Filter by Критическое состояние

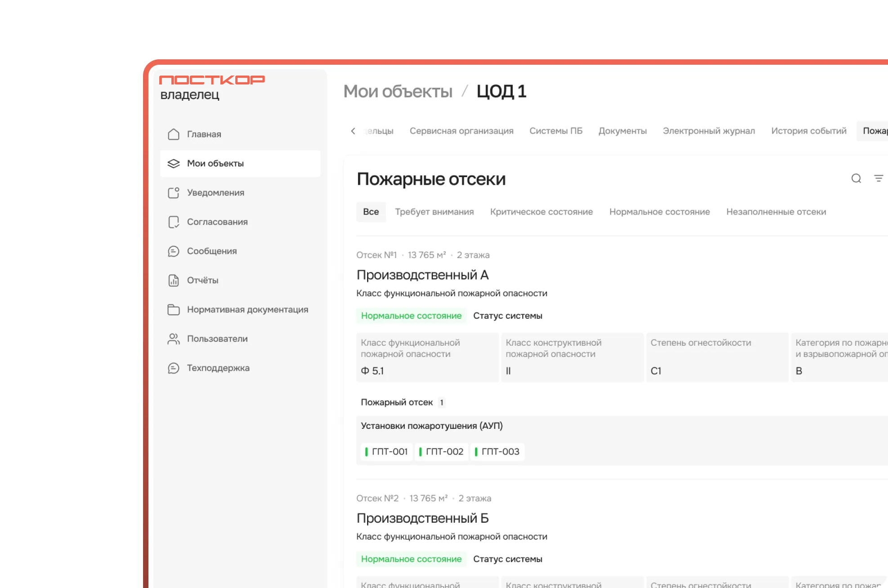541,212
